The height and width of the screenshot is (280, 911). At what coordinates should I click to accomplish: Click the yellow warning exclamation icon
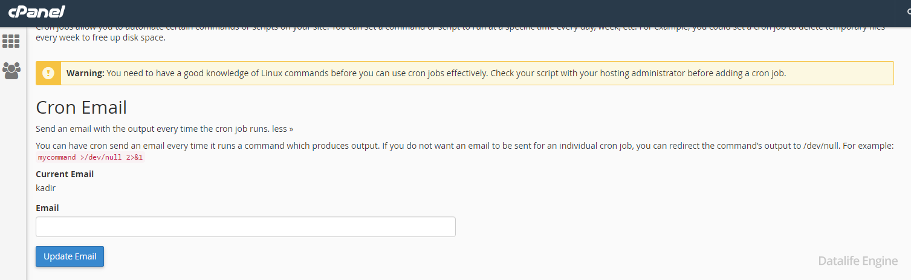[48, 73]
